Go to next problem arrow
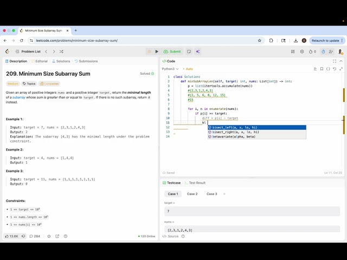 click(53, 51)
